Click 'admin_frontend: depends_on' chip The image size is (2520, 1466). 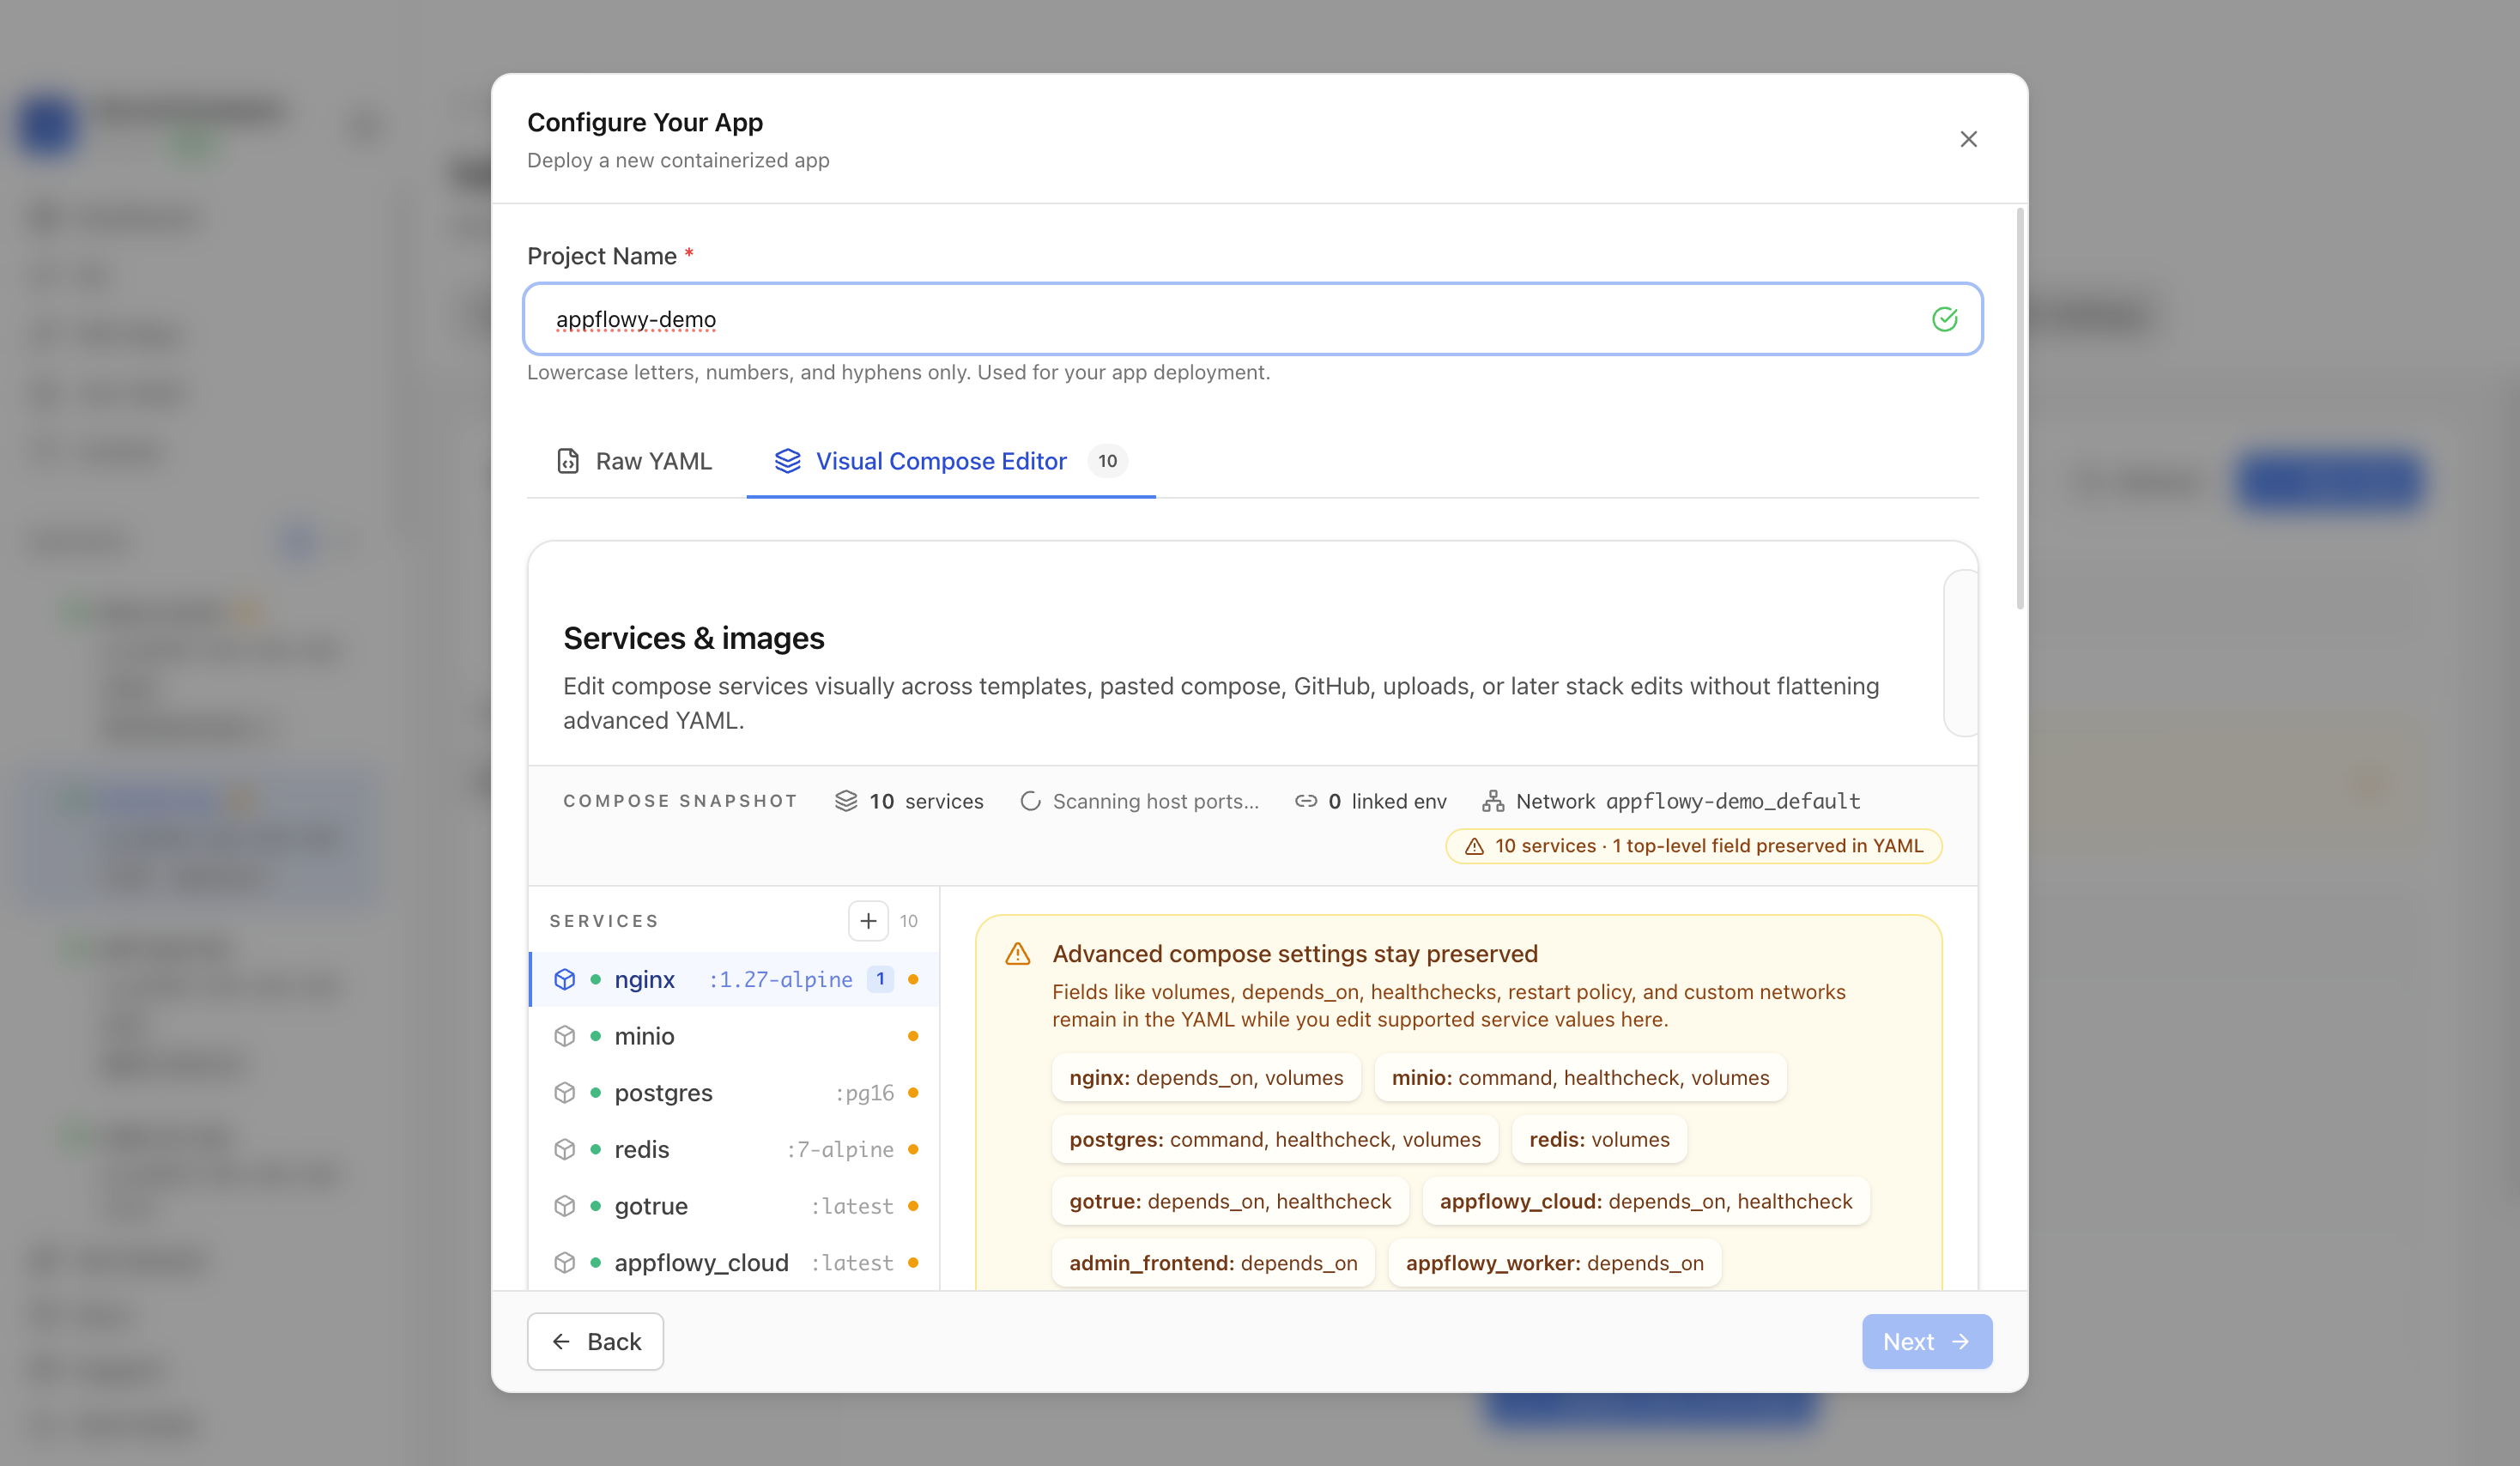(1213, 1263)
